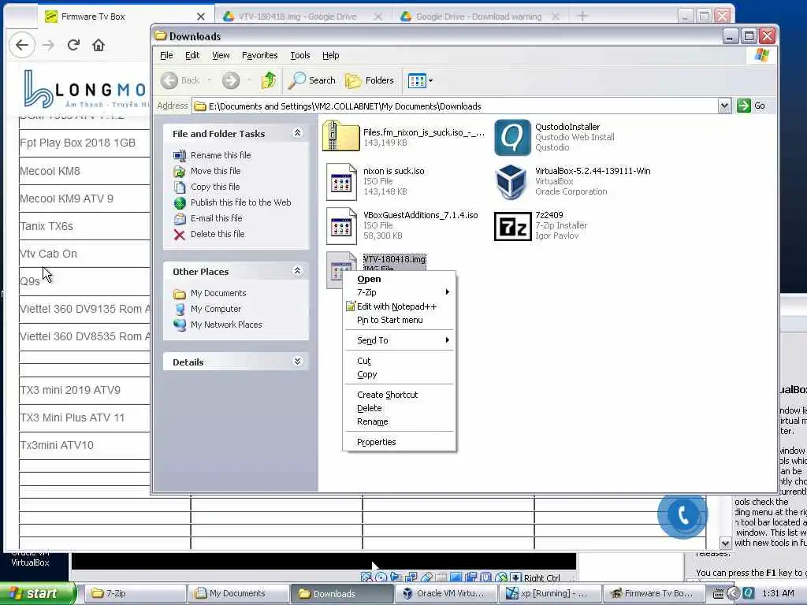Image resolution: width=807 pixels, height=605 pixels.
Task: Click E-mail this file link
Action: pyautogui.click(x=216, y=218)
